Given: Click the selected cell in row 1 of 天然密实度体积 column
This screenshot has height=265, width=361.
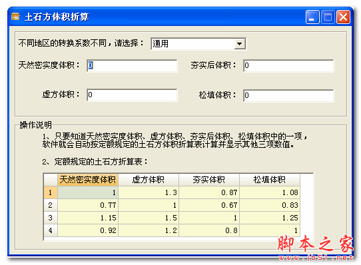Looking at the screenshot, I should (x=88, y=192).
